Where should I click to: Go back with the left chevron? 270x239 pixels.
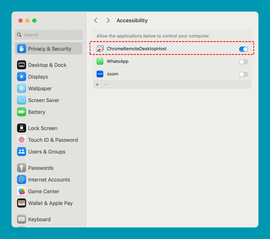click(96, 20)
